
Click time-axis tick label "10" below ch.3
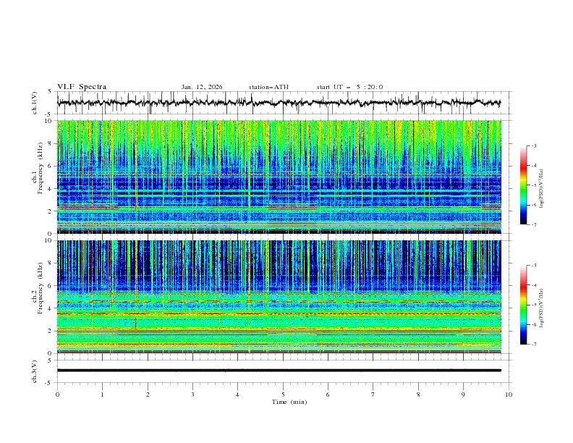click(509, 395)
